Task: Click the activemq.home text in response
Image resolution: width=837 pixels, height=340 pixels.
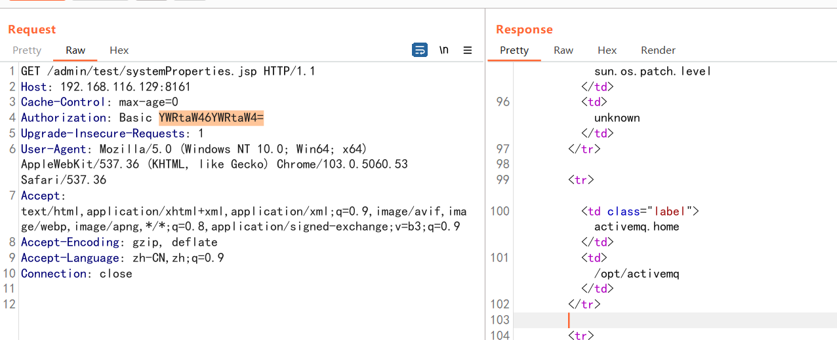Action: click(636, 227)
